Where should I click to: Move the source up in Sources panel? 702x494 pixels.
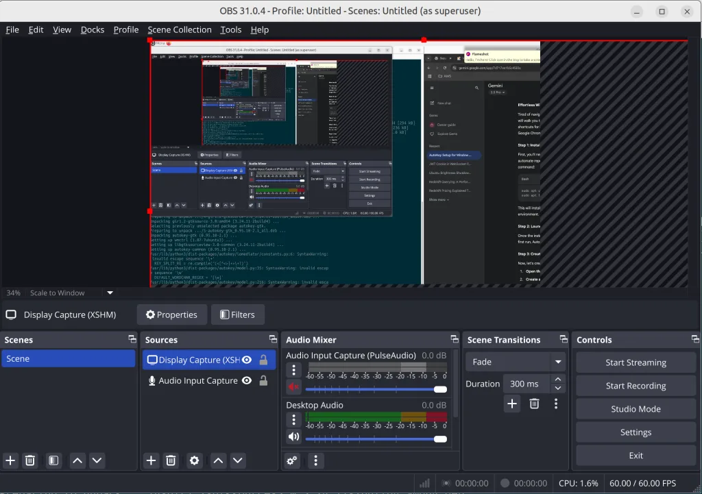point(219,460)
